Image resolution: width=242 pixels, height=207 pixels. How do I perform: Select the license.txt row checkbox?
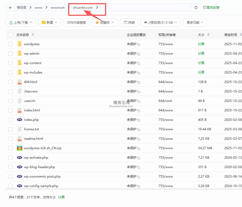[11, 129]
